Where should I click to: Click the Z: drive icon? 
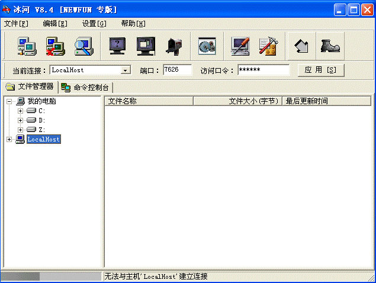coord(31,130)
